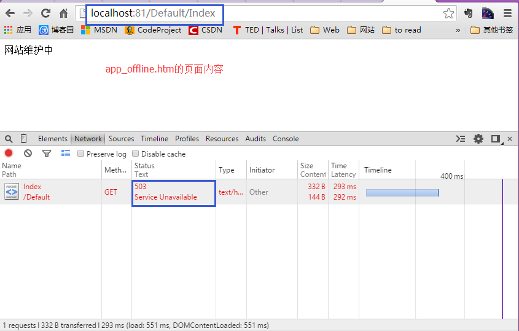
Task: Sort by the Status column header
Action: (x=174, y=170)
